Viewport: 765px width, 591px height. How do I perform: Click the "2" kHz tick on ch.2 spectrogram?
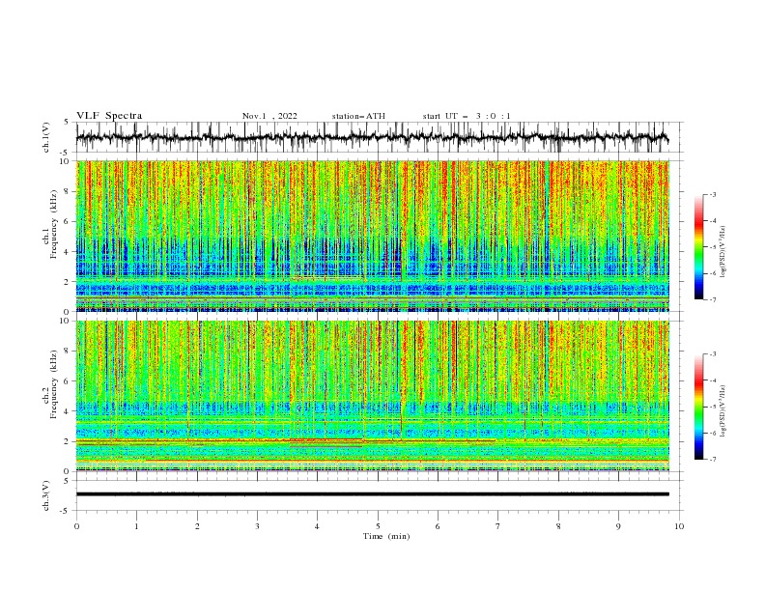pos(66,441)
